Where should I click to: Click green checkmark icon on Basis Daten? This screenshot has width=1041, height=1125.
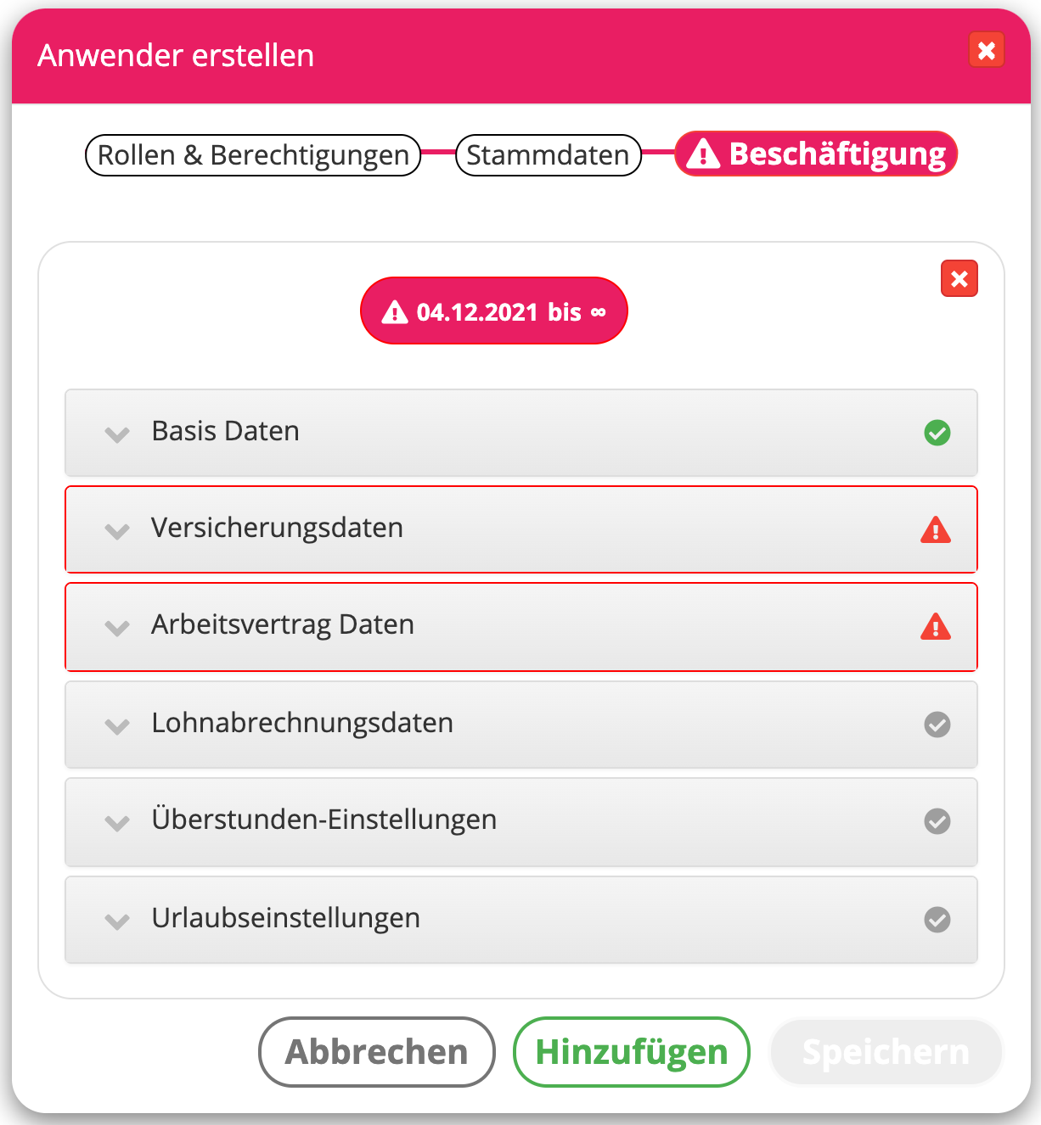point(937,433)
